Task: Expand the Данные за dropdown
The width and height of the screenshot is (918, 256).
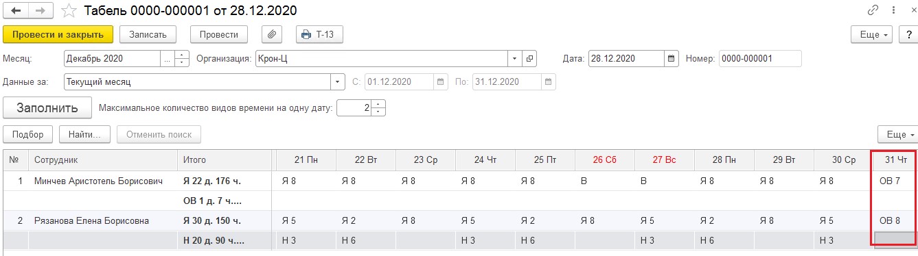Action: (x=338, y=82)
